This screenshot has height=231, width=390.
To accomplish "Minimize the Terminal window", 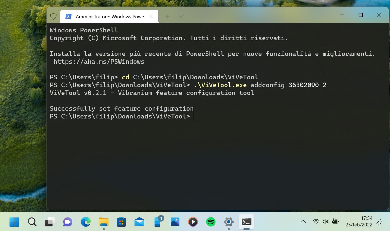I will tap(342, 15).
